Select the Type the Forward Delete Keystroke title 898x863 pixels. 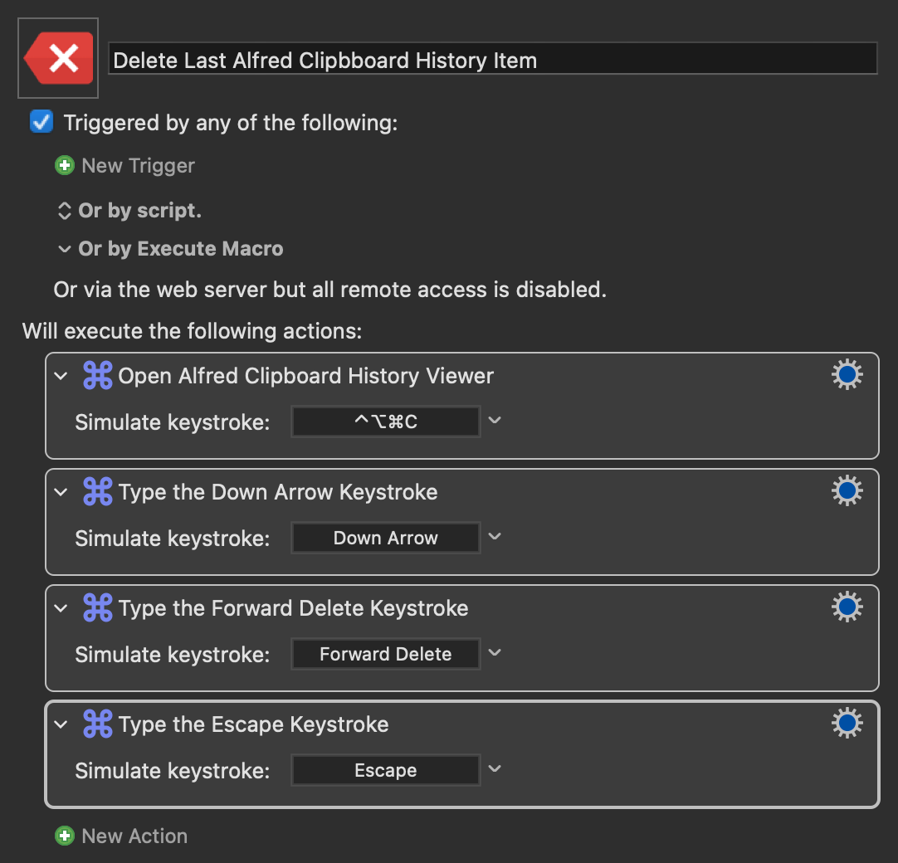pos(293,608)
